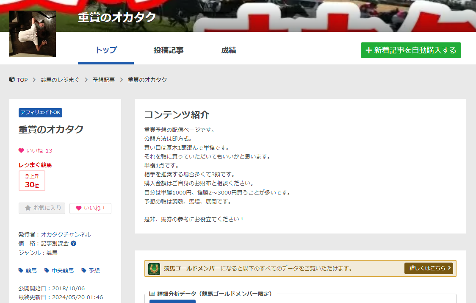Open オカタクチャンネル publisher link
Image resolution: width=476 pixels, height=303 pixels.
(66, 234)
